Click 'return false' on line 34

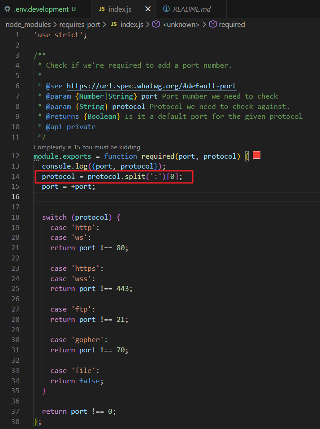tap(77, 381)
